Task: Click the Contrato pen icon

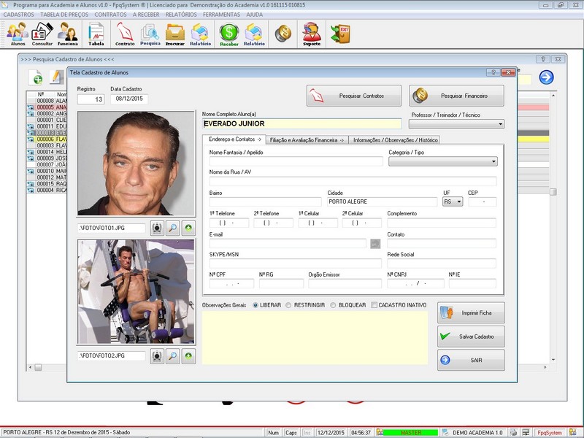Action: (x=125, y=34)
